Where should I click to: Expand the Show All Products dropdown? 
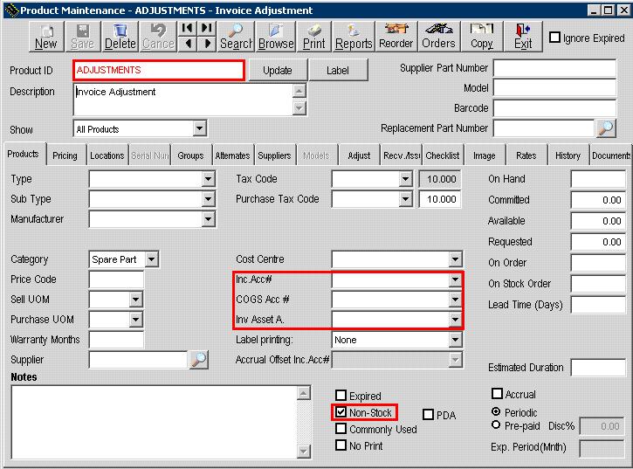click(x=200, y=129)
